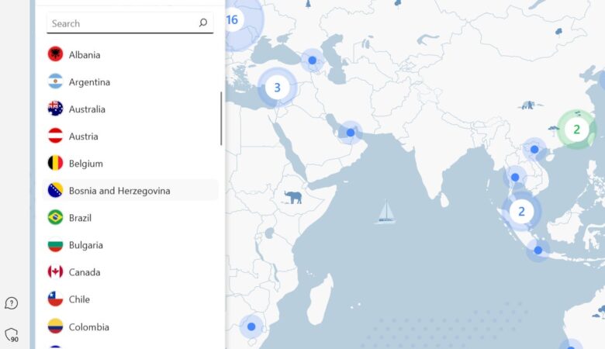Open the help icon in the left sidebar
The height and width of the screenshot is (349, 605).
(12, 303)
